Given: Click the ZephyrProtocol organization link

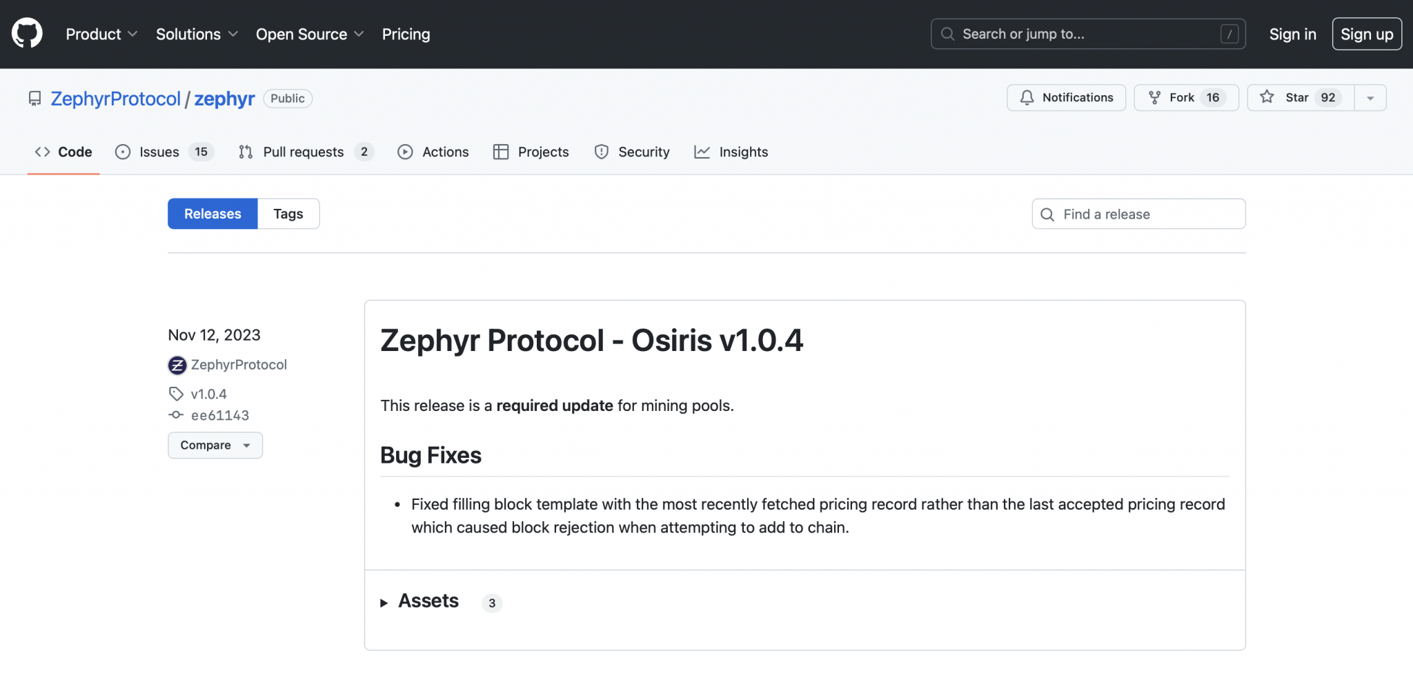Looking at the screenshot, I should click(115, 99).
